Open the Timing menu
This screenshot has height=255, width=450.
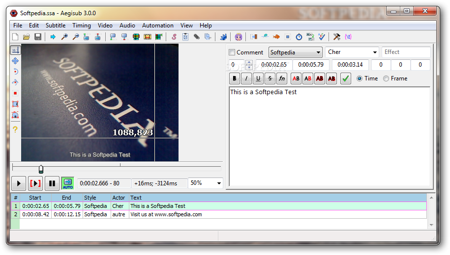click(82, 25)
